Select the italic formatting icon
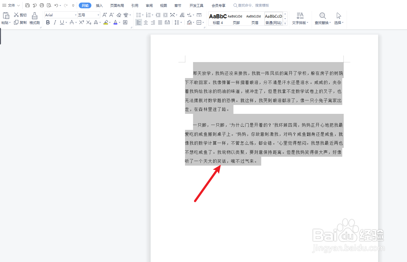This screenshot has height=262, width=407. 55,23
